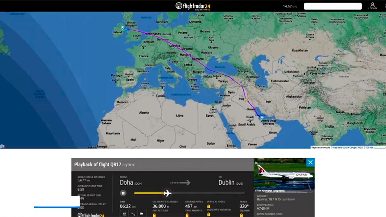The height and width of the screenshot is (217, 386).
Task: Click the route line icon below Time
Action: (x=133, y=214)
